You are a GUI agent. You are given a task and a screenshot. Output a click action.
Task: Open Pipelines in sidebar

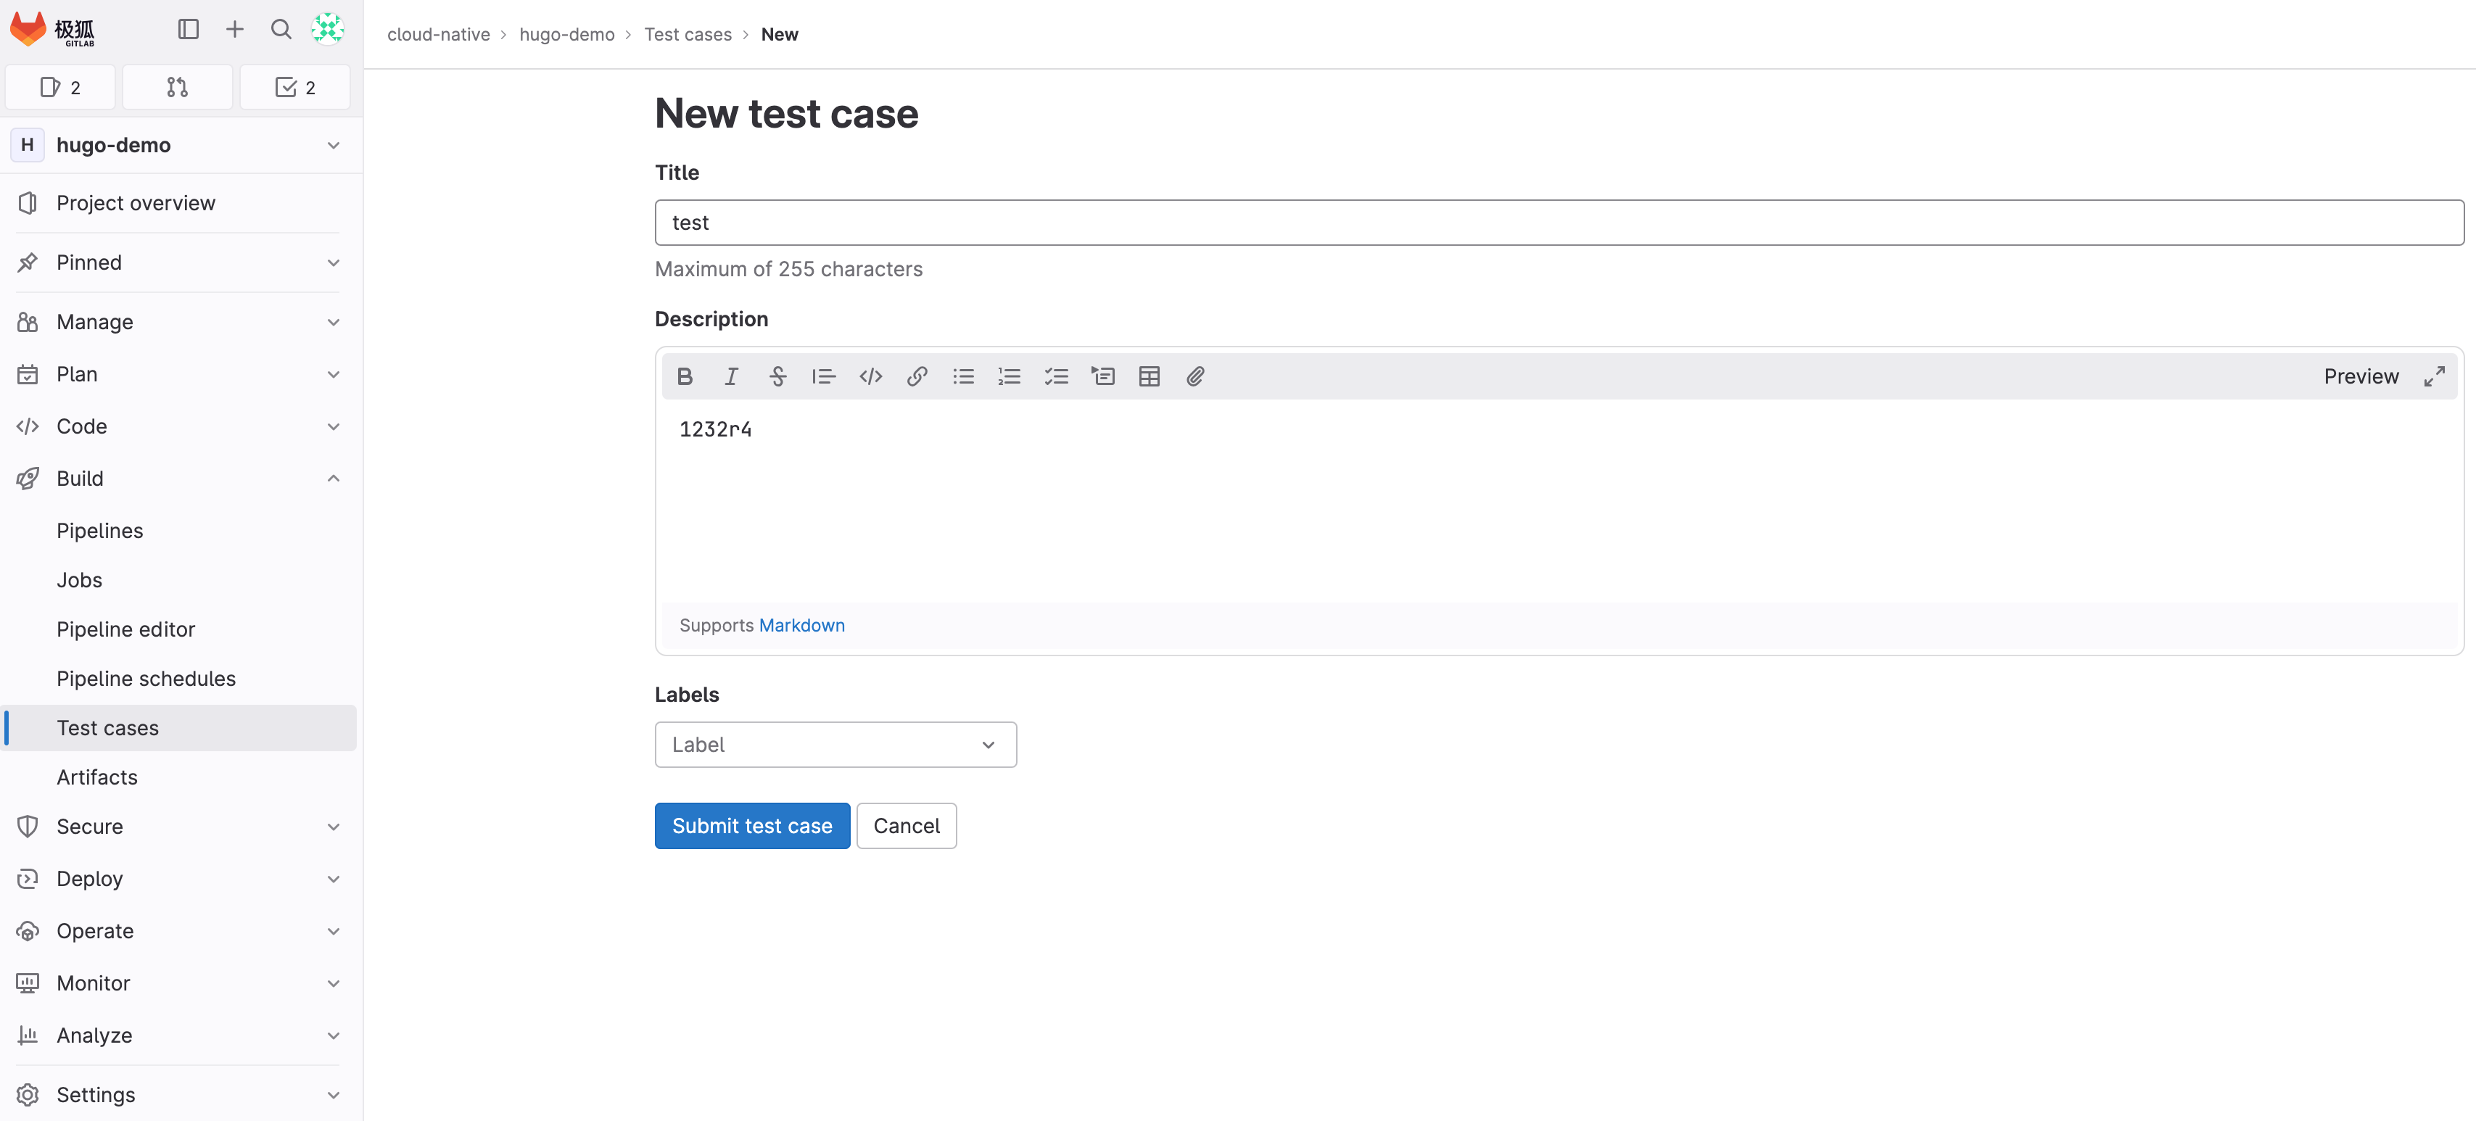(x=100, y=530)
